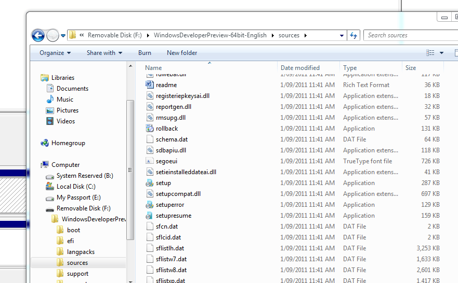Open the support folder in tree
The height and width of the screenshot is (283, 458).
tap(77, 274)
